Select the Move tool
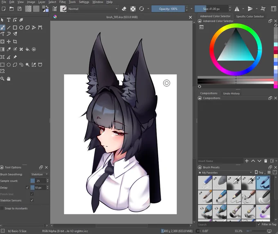The width and height of the screenshot is (278, 234). pyautogui.click(x=9, y=41)
